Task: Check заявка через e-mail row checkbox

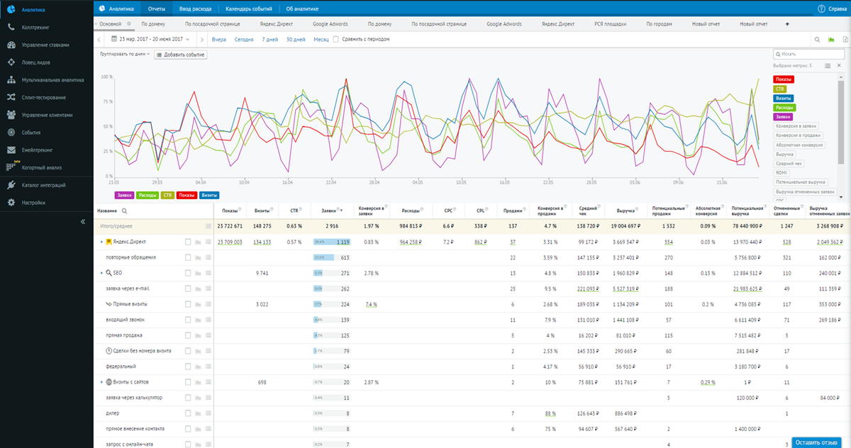Action: (188, 289)
